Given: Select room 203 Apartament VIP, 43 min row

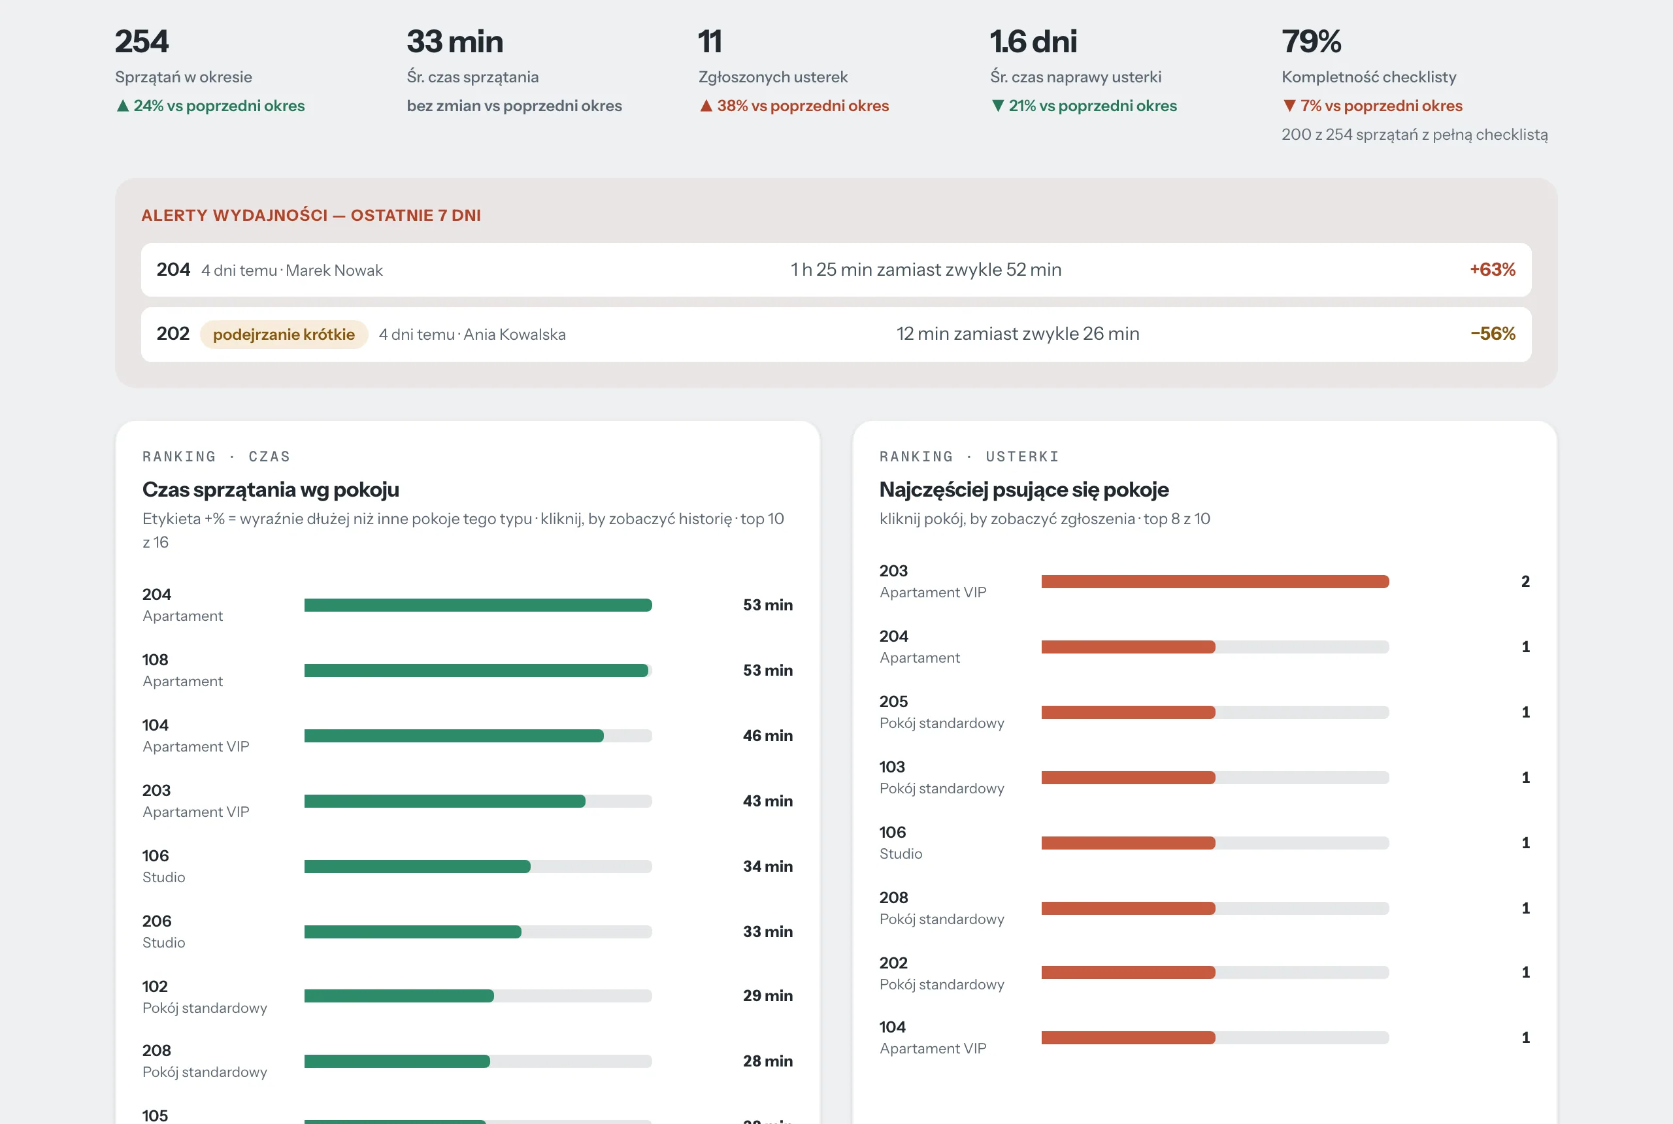Looking at the screenshot, I should [467, 801].
